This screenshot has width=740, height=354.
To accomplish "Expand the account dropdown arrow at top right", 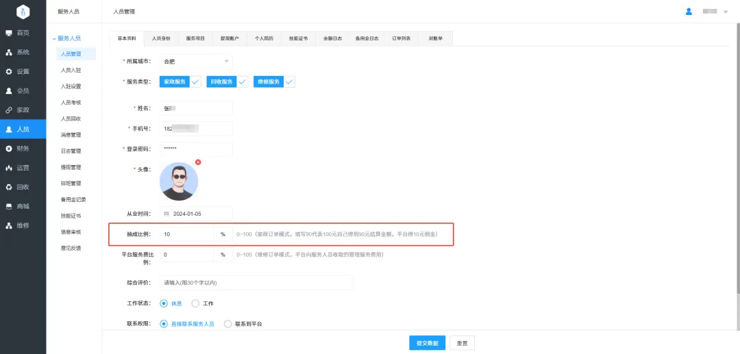I will (x=726, y=12).
